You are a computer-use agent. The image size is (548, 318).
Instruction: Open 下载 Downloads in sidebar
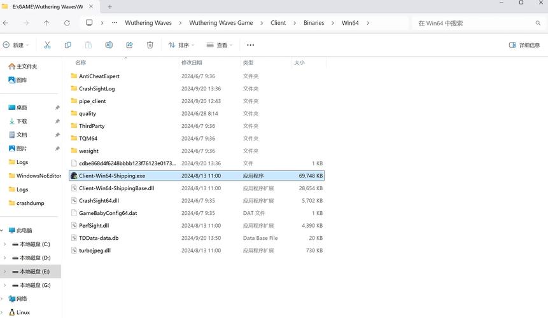(x=18, y=121)
